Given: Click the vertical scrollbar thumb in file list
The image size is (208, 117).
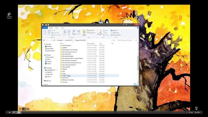Looking at the screenshot, I should click(x=138, y=63).
